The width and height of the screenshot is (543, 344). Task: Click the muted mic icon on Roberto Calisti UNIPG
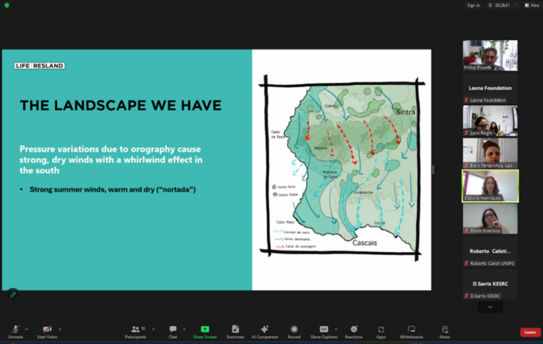[467, 264]
